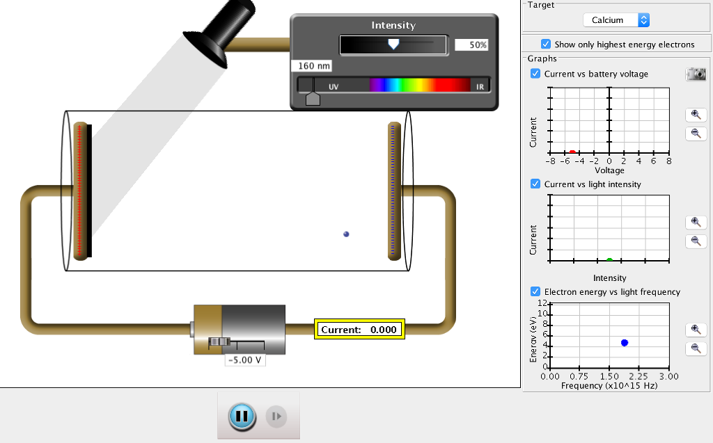Viewport: 713px width, 443px height.
Task: Zoom out of the Current vs battery voltage graph
Action: 696,134
